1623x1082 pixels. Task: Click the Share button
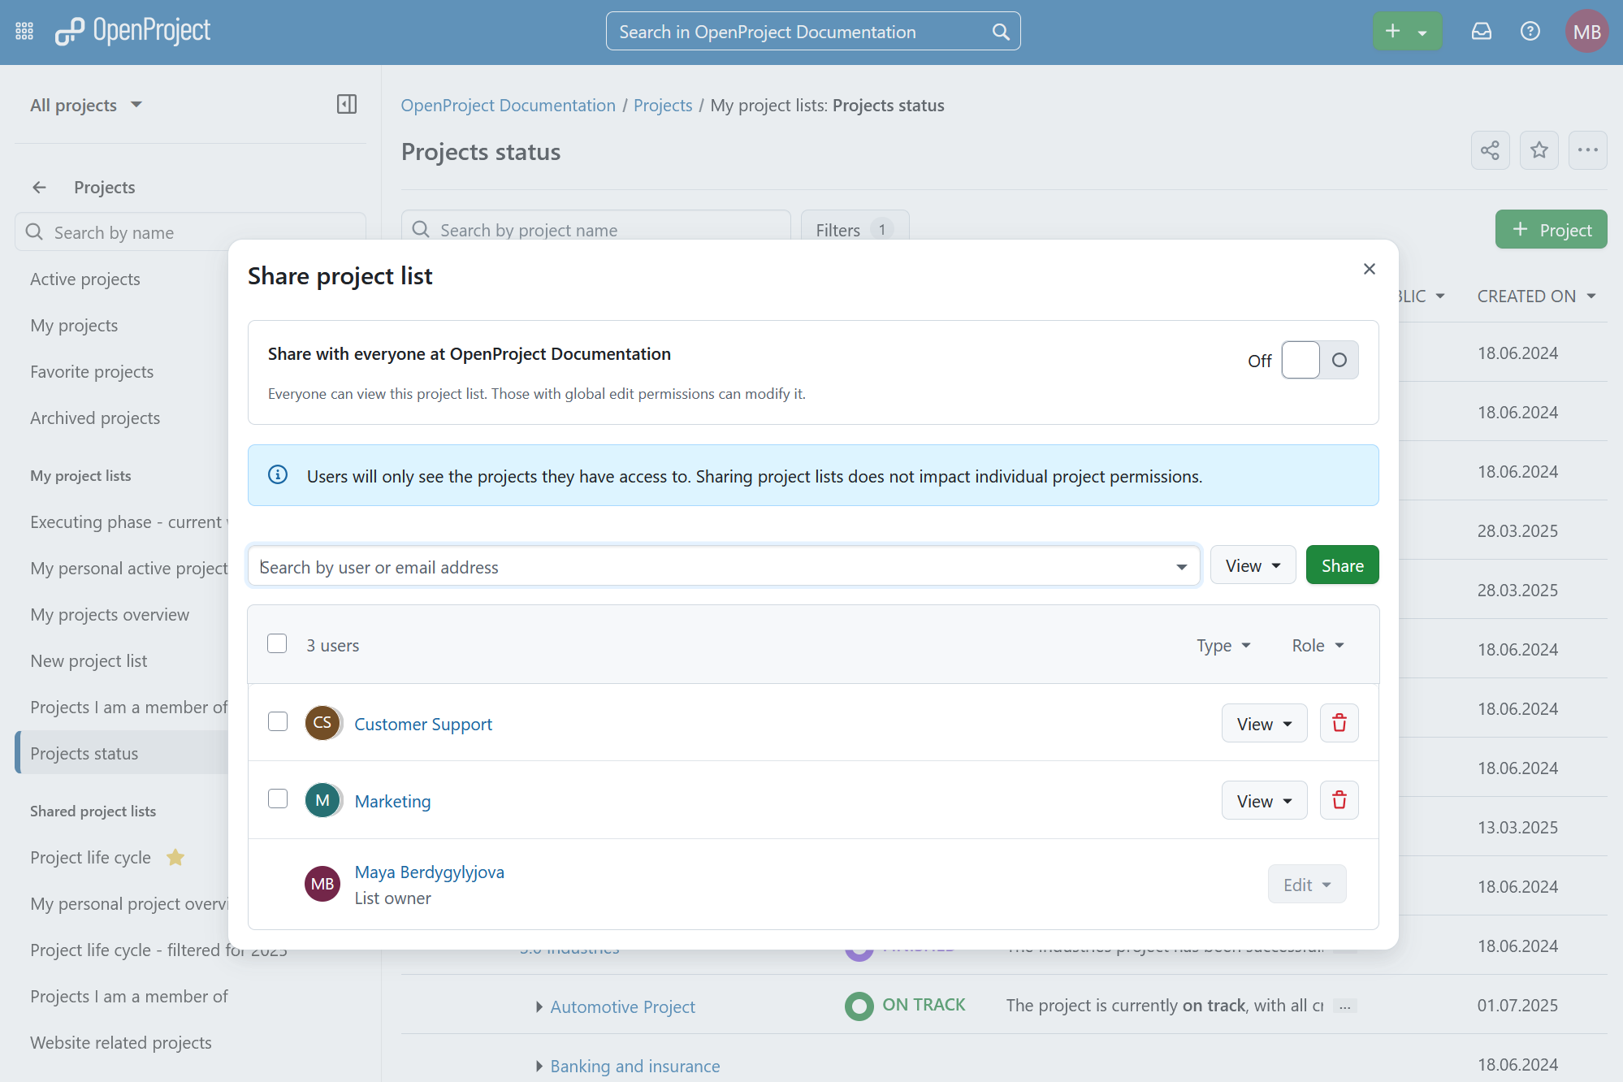(x=1342, y=565)
